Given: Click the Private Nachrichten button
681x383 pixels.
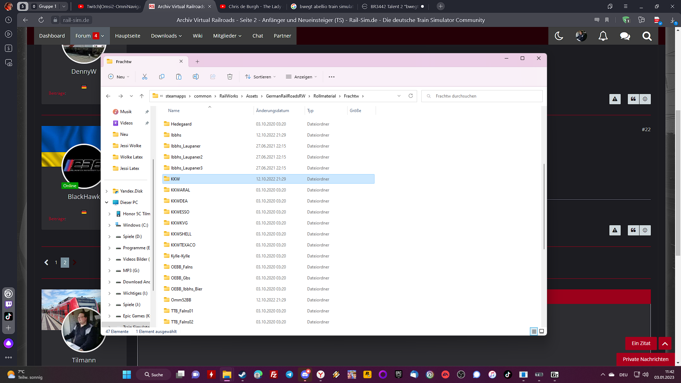Looking at the screenshot, I should coord(645,359).
